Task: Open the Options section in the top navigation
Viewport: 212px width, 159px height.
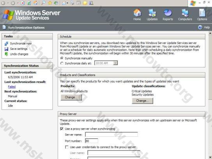Action: (202, 14)
